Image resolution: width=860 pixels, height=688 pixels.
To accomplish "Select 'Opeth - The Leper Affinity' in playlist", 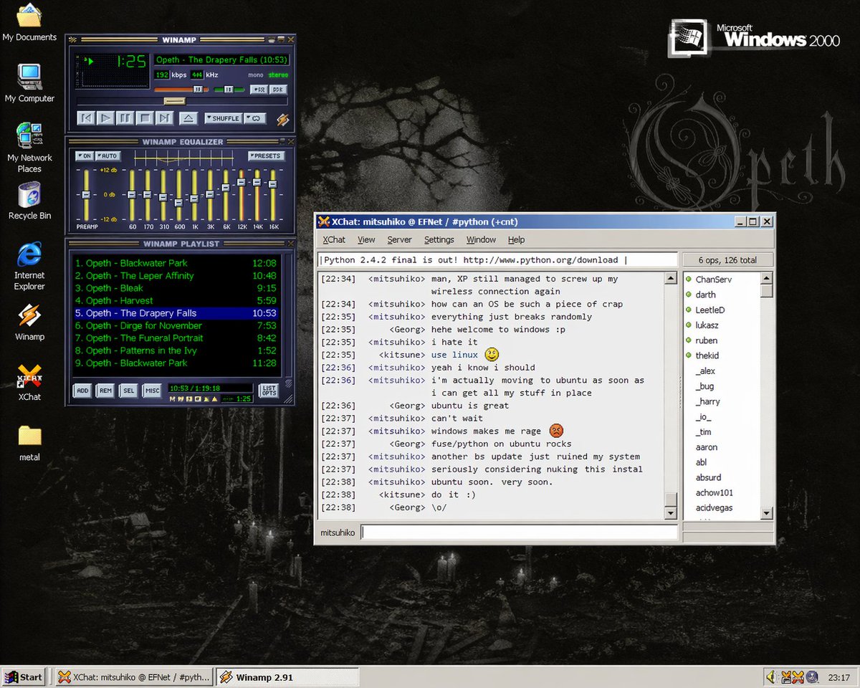I will (176, 276).
